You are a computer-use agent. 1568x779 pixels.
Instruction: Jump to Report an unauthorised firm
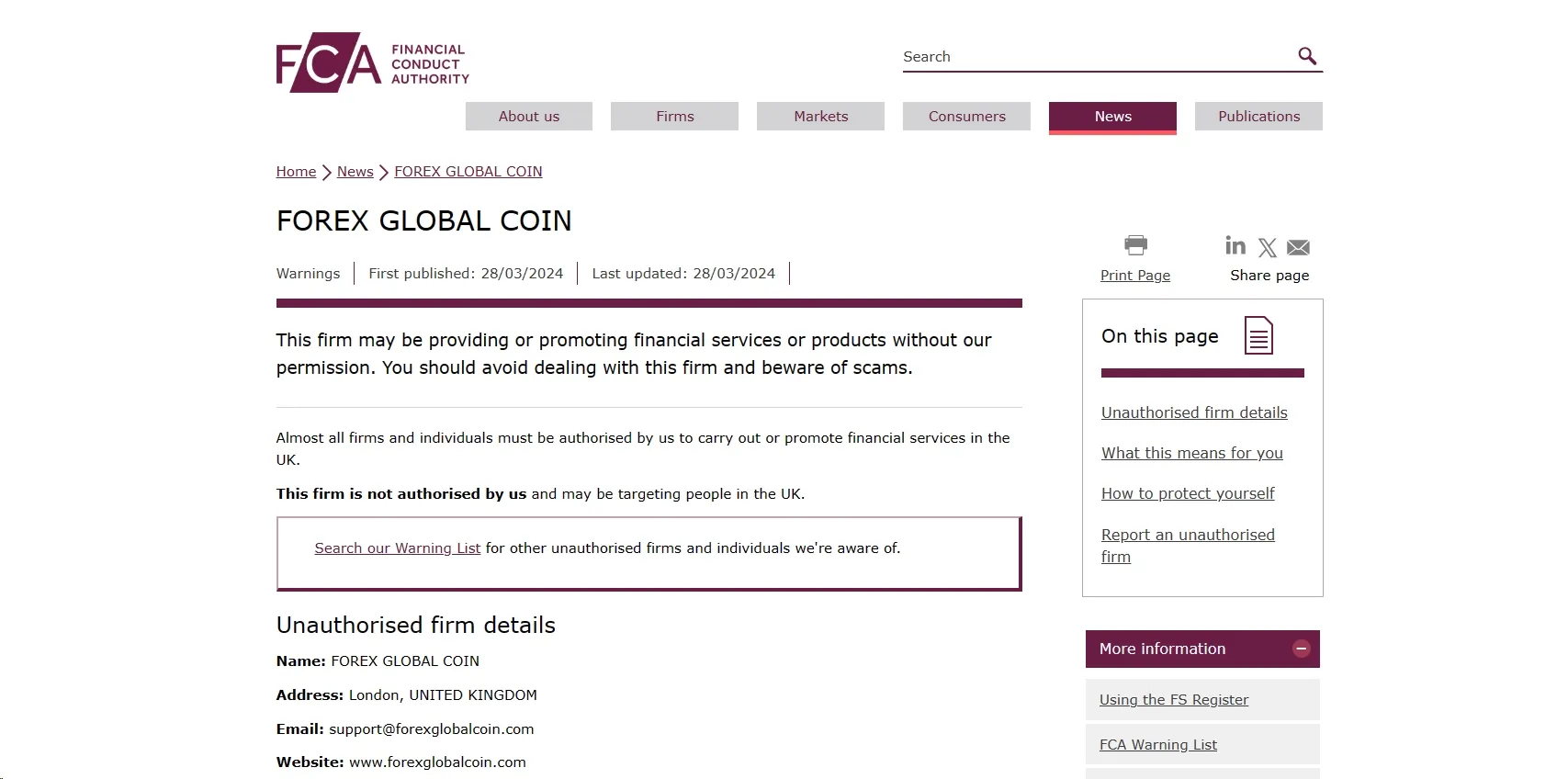point(1188,546)
